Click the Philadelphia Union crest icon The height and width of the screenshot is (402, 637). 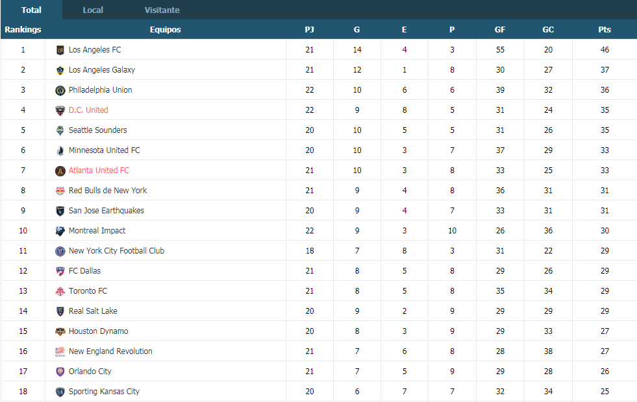[60, 90]
